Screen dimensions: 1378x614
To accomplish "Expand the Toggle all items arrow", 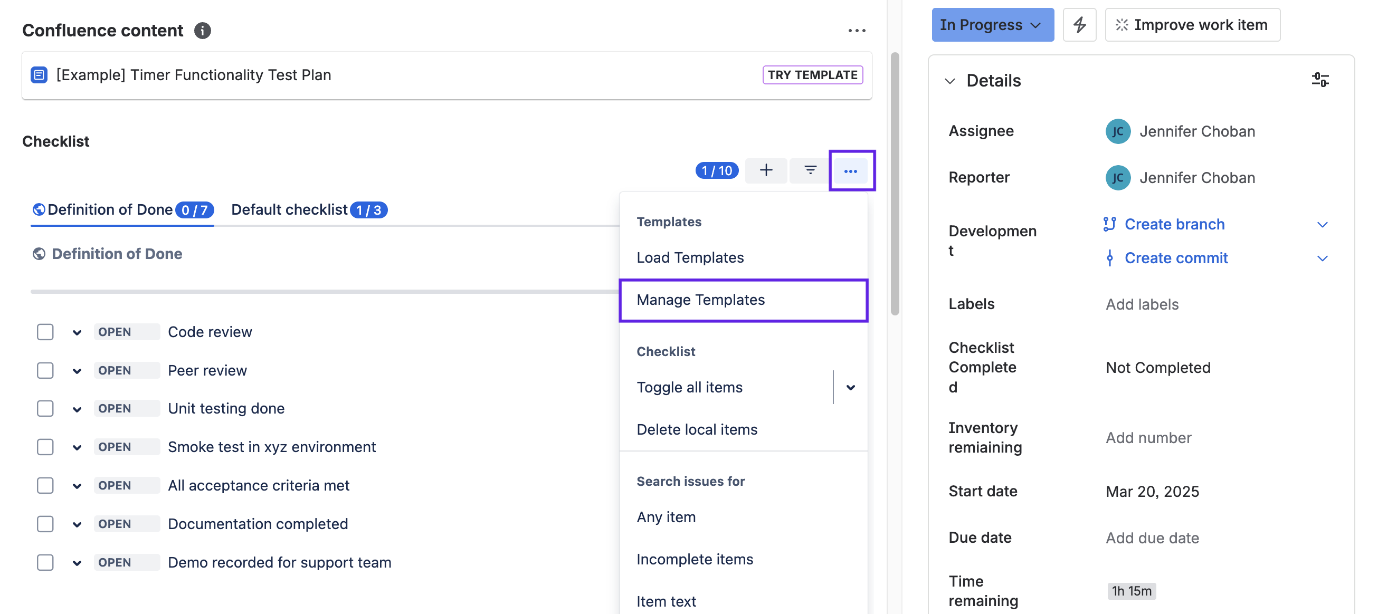I will [x=851, y=388].
